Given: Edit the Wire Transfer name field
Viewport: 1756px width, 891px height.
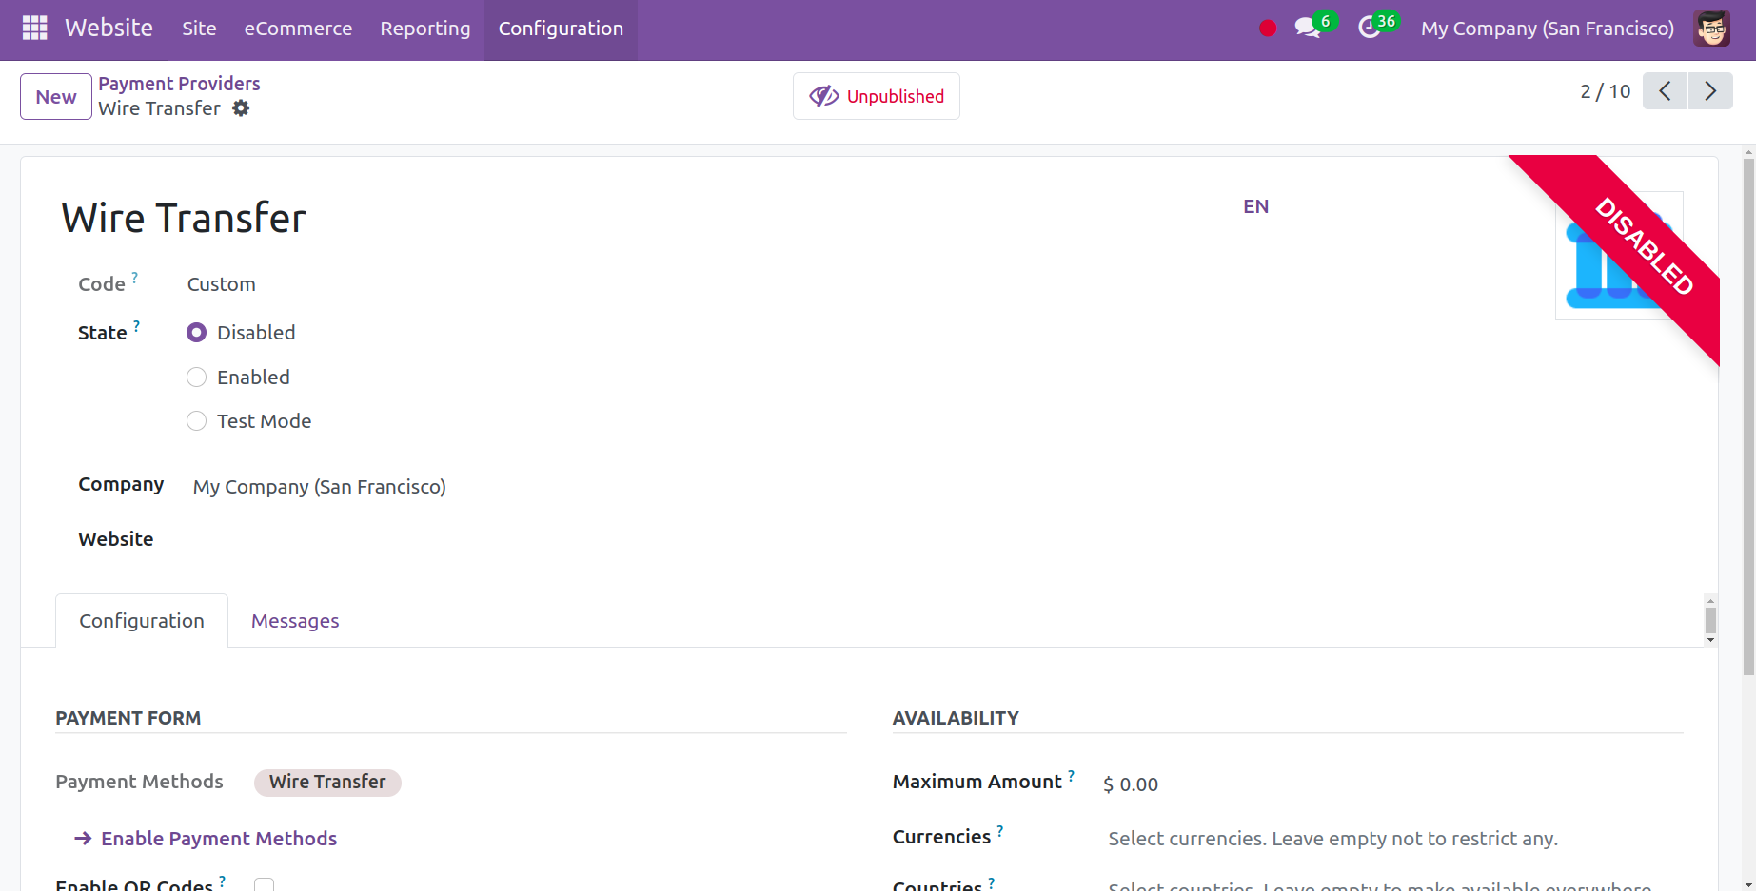Looking at the screenshot, I should [647, 218].
